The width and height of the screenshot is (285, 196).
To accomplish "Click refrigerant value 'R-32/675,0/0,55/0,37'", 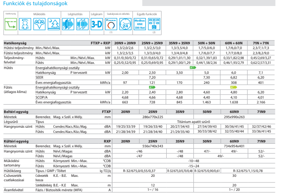I will (x=139, y=171).
